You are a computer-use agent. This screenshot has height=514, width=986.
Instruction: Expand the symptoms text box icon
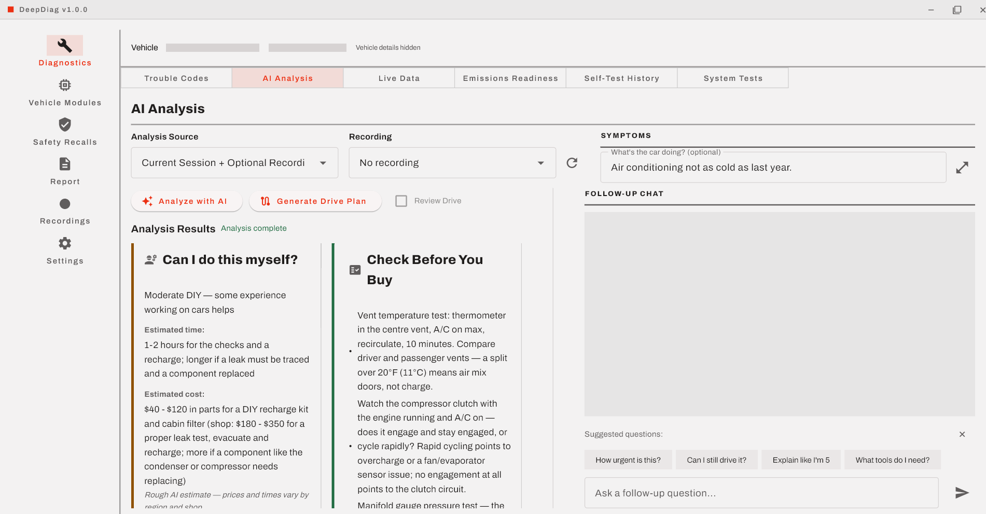(x=962, y=168)
